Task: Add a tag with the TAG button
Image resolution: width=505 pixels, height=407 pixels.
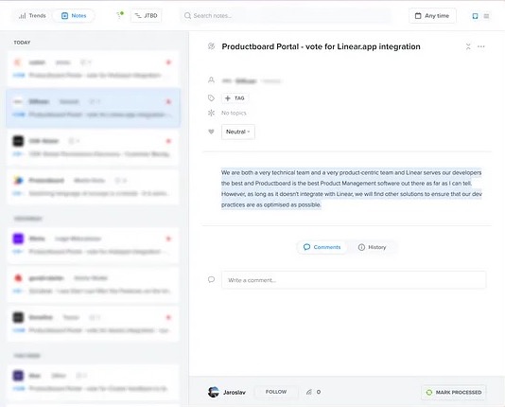Action: (235, 98)
